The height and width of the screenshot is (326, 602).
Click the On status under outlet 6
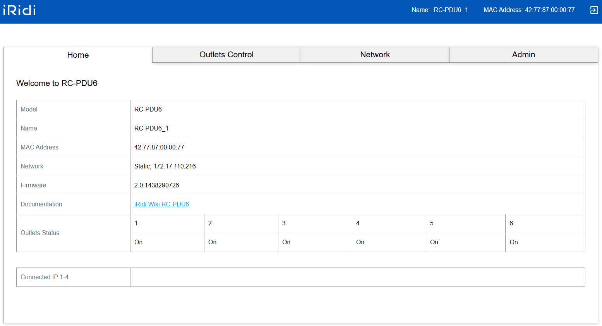click(514, 242)
